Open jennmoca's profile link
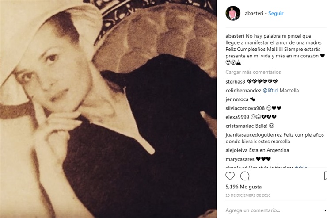This screenshot has width=327, height=218. (x=237, y=99)
